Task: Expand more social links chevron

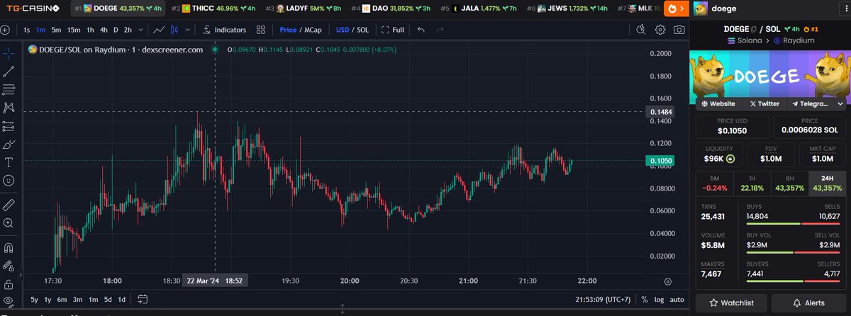Action: click(840, 103)
